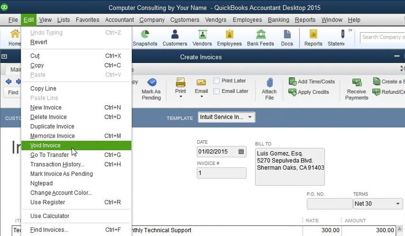Minimize the Create Invoices window
The width and height of the screenshot is (405, 236).
[x=397, y=56]
